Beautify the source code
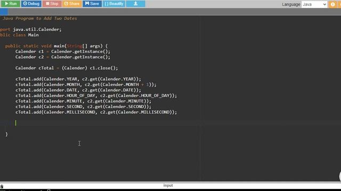341x191 pixels. point(114,4)
